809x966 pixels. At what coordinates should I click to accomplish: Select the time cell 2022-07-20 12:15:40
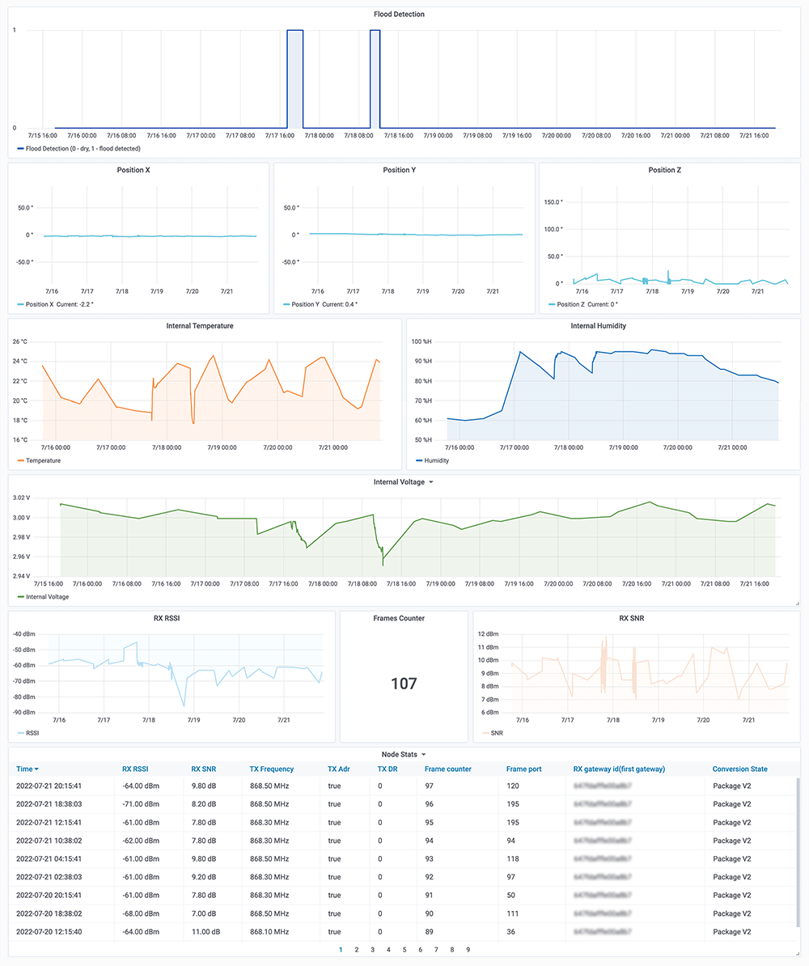49,932
